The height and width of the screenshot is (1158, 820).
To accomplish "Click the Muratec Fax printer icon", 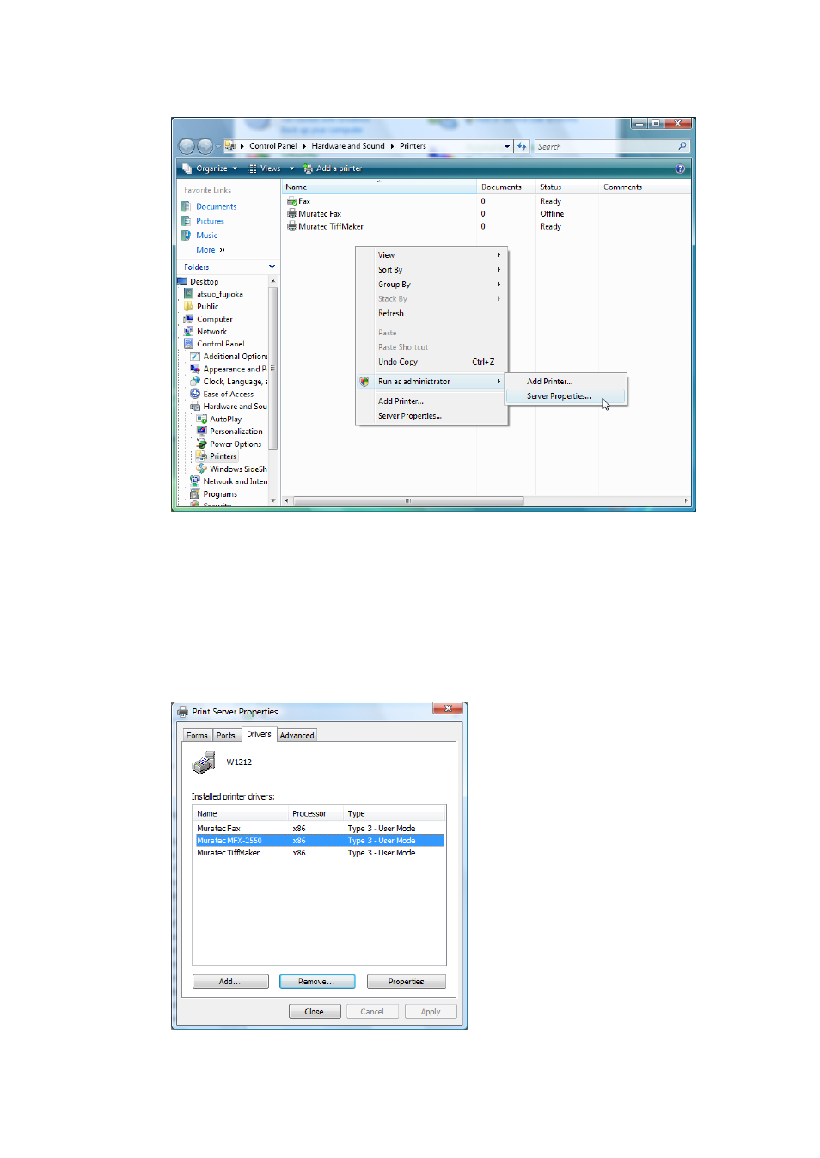I will (x=292, y=214).
